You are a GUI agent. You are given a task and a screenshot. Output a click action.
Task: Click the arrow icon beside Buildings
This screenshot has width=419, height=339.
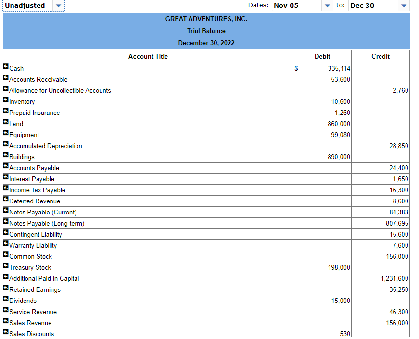point(5,155)
